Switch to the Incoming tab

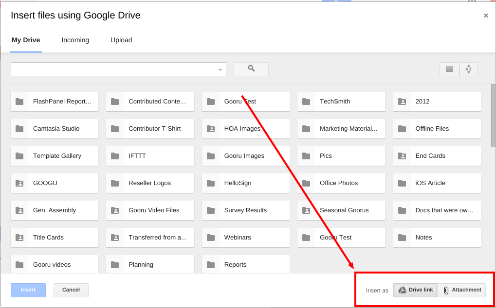(75, 40)
